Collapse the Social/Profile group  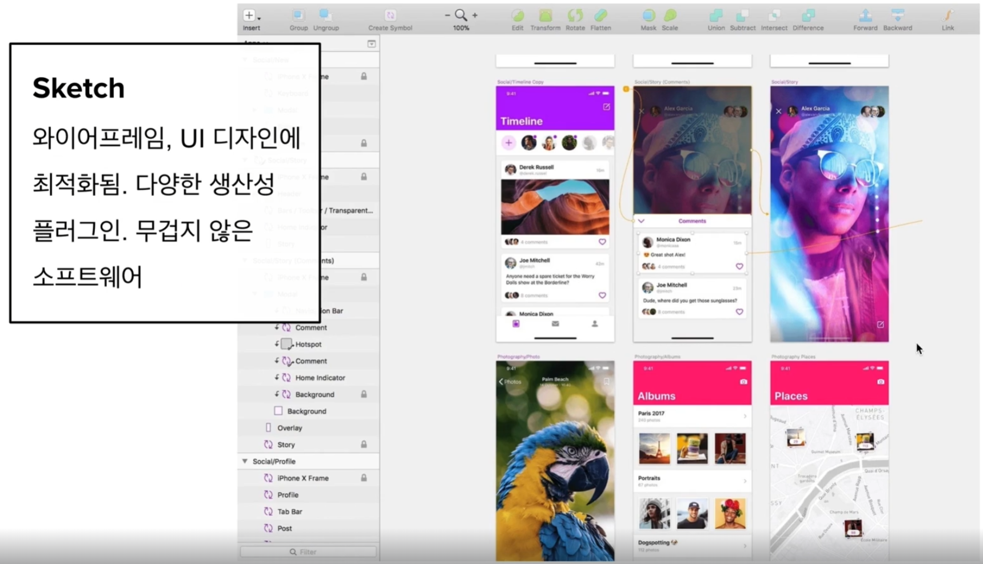[245, 461]
